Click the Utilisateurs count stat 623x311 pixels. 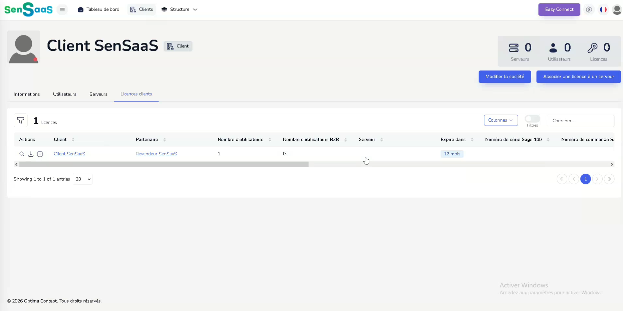[559, 52]
